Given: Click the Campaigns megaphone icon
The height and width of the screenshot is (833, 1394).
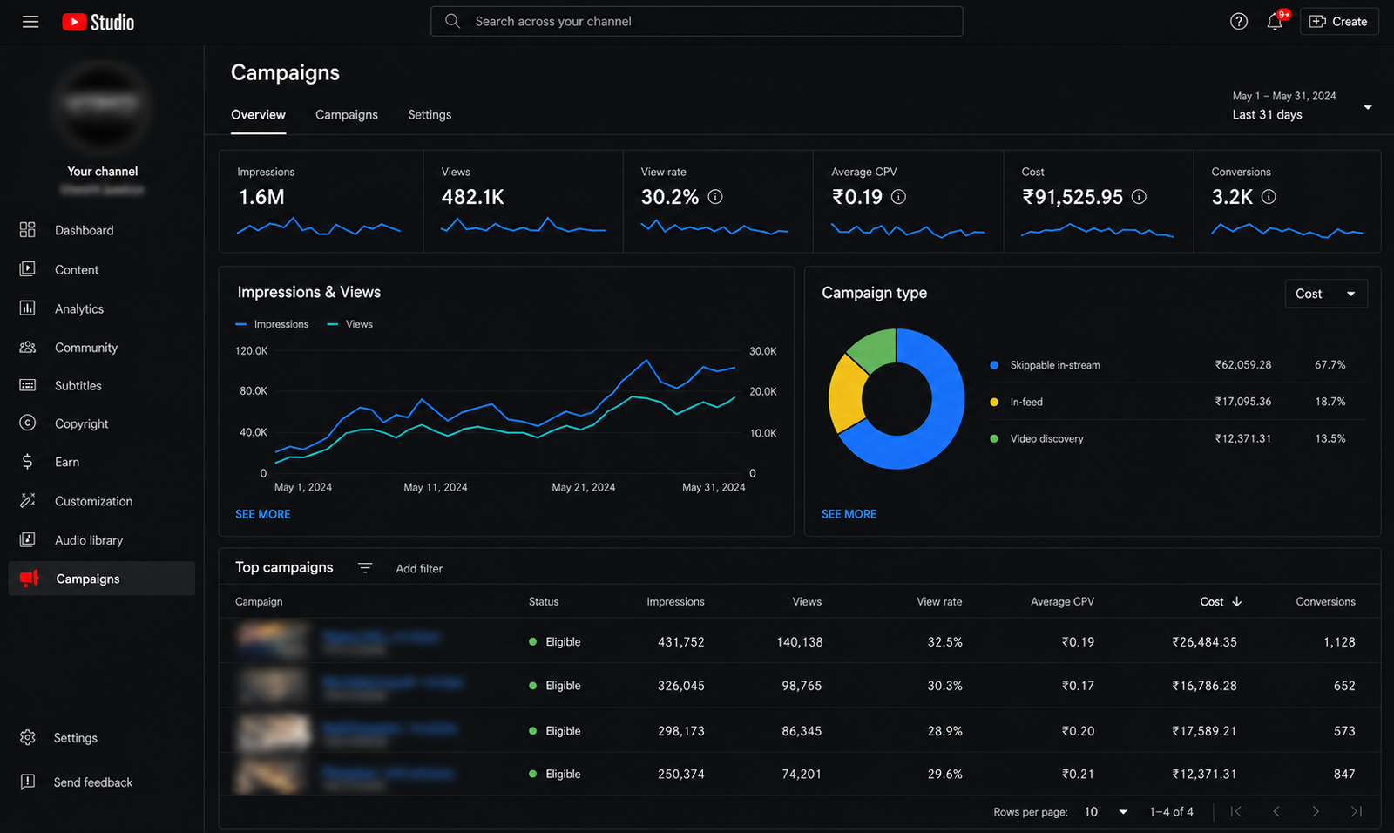Looking at the screenshot, I should point(30,579).
